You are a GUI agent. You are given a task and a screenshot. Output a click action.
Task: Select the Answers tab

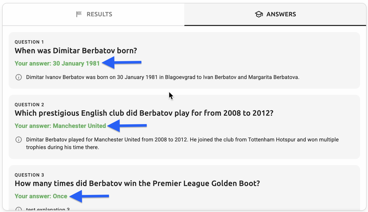[275, 14]
